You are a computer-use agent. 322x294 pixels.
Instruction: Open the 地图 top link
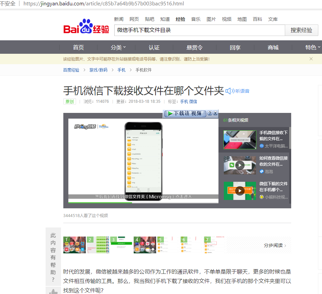click(x=242, y=19)
